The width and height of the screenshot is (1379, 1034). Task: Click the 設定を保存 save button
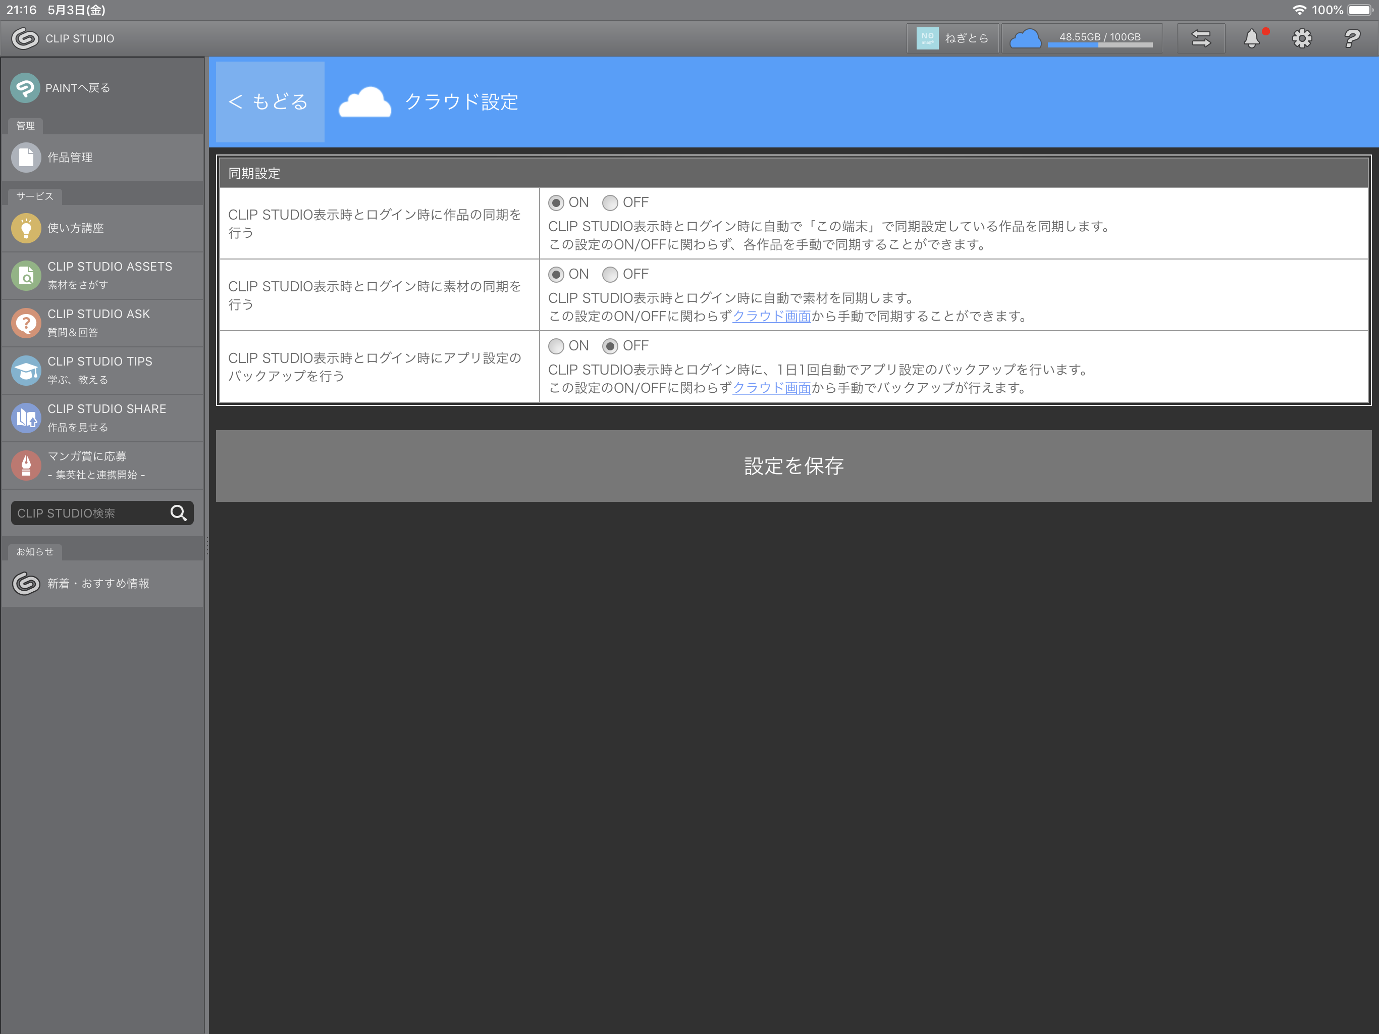(x=793, y=466)
